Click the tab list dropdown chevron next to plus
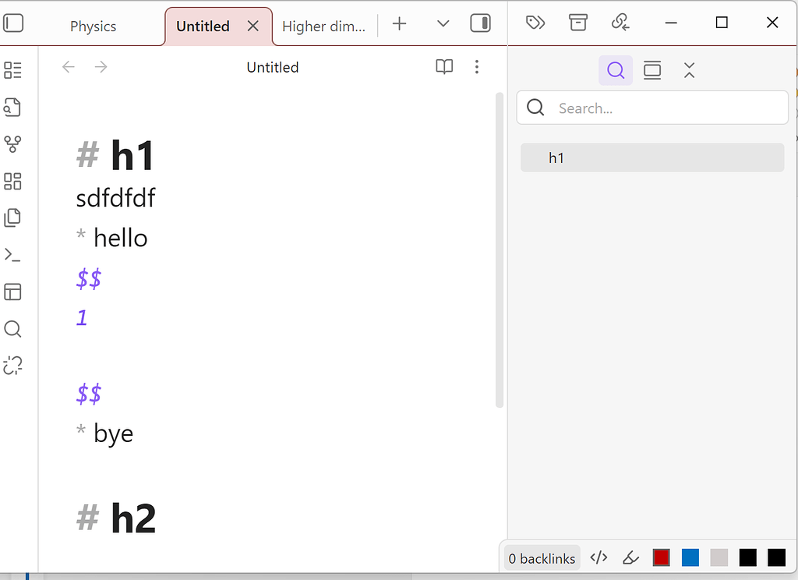The image size is (798, 580). 443,24
